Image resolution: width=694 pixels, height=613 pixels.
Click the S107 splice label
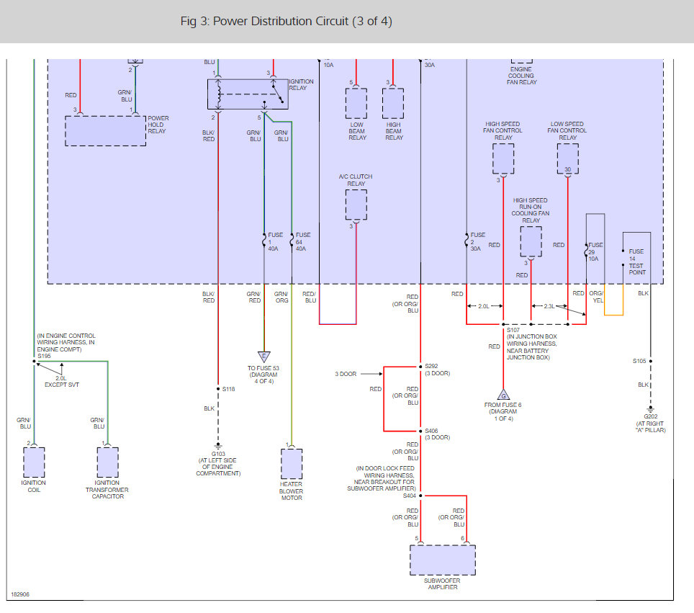pos(513,330)
